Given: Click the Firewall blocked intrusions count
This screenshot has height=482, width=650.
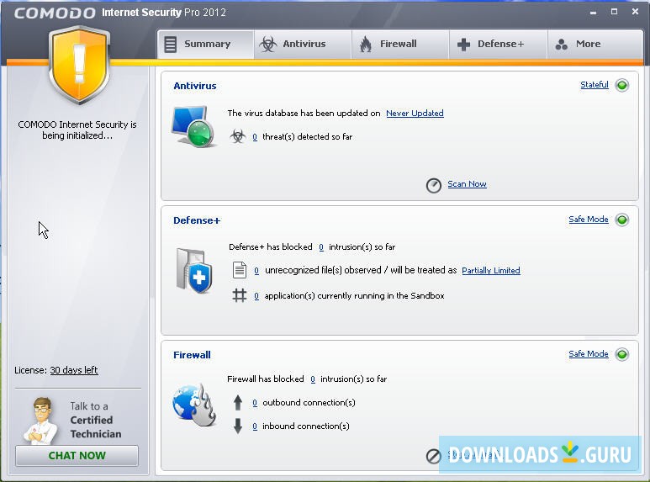Looking at the screenshot, I should [x=313, y=379].
